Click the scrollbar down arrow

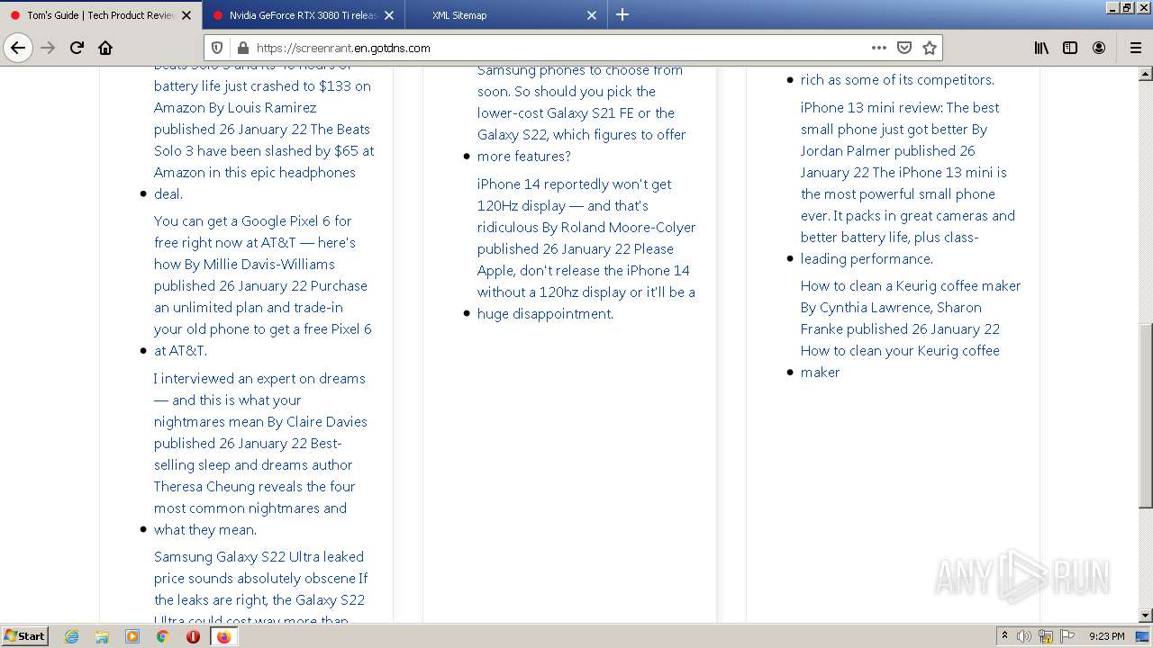[1146, 616]
